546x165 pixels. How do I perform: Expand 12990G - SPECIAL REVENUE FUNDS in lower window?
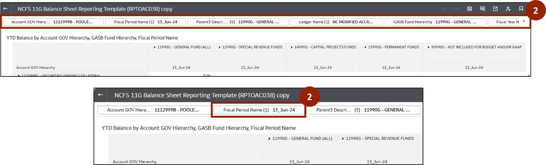click(x=342, y=139)
